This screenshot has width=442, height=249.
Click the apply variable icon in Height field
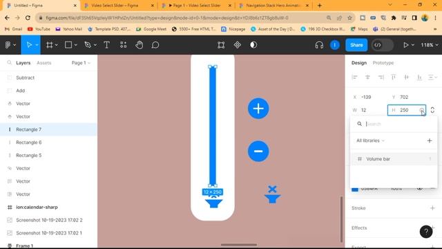coord(421,110)
